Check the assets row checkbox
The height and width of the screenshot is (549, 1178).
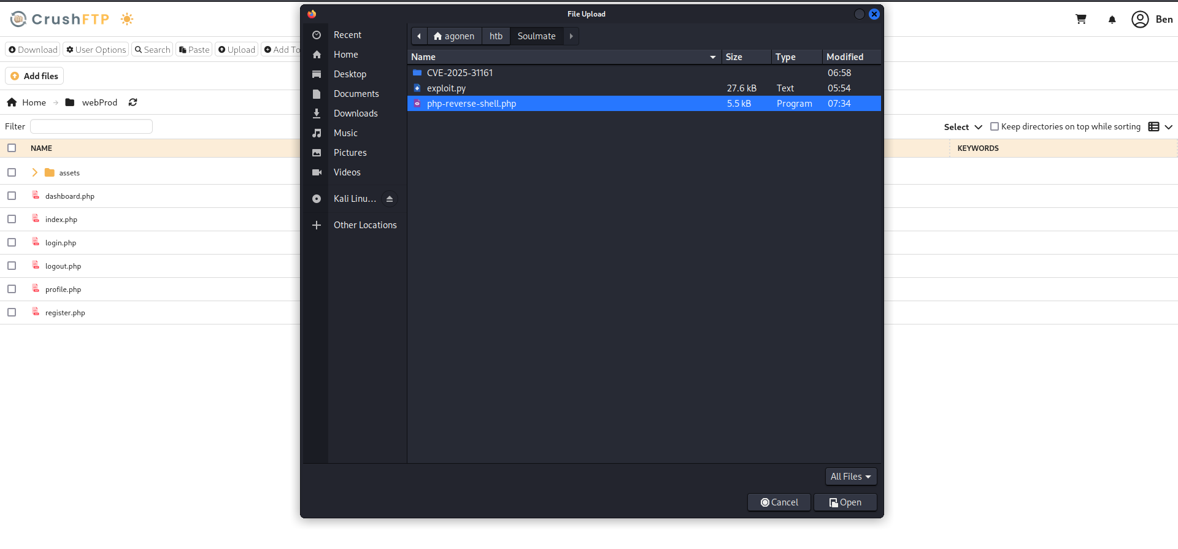click(x=12, y=172)
